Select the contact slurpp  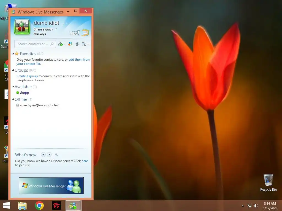coord(24,93)
